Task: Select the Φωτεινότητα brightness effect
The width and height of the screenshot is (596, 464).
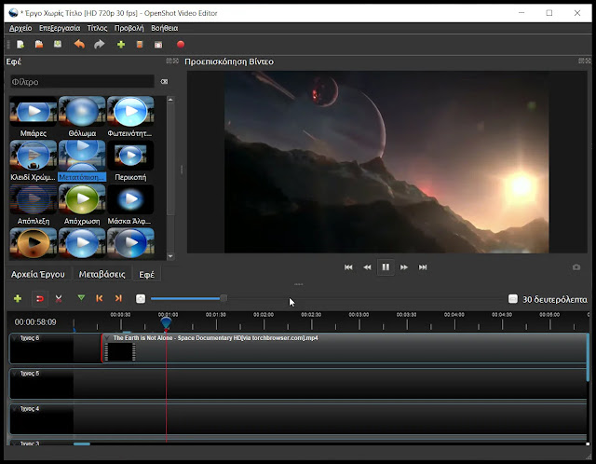Action: point(130,111)
